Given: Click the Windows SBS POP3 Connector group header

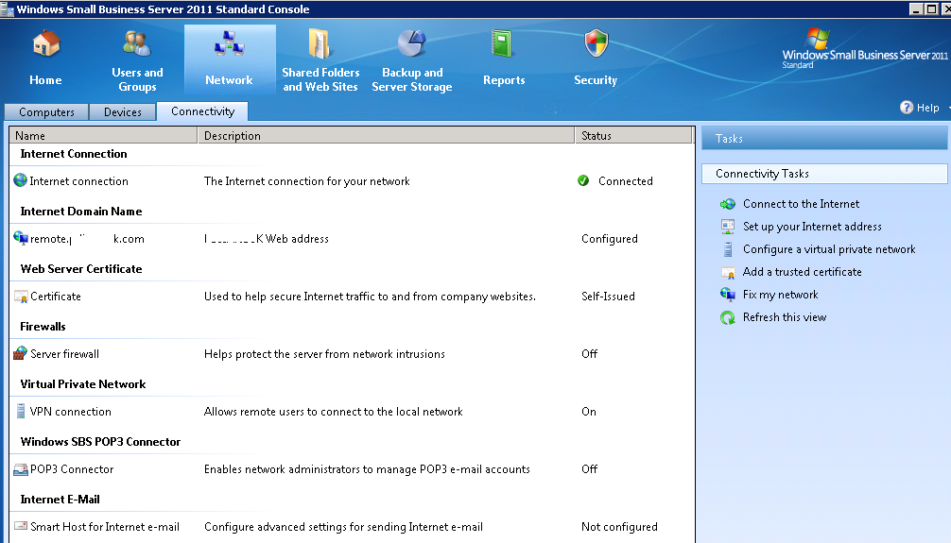Looking at the screenshot, I should [x=101, y=442].
